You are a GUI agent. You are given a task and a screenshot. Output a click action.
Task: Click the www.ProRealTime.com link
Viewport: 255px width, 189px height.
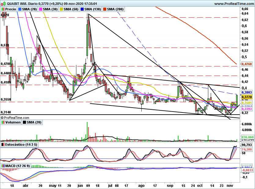click(x=234, y=4)
